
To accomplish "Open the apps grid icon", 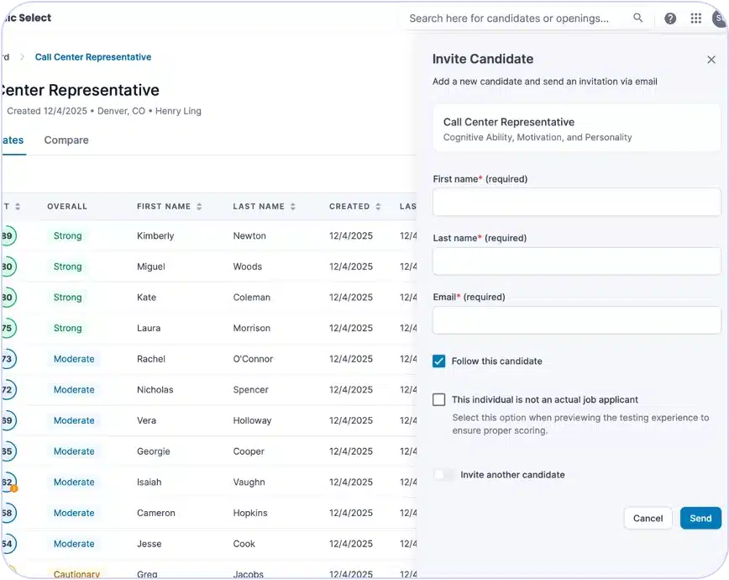I will 695,18.
